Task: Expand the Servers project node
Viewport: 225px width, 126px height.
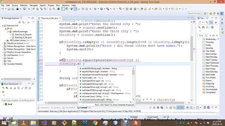Action: tap(2, 58)
